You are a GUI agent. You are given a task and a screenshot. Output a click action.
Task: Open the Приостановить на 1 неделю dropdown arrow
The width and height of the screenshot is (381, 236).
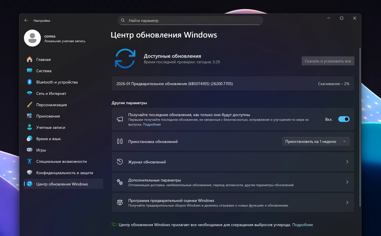point(344,141)
